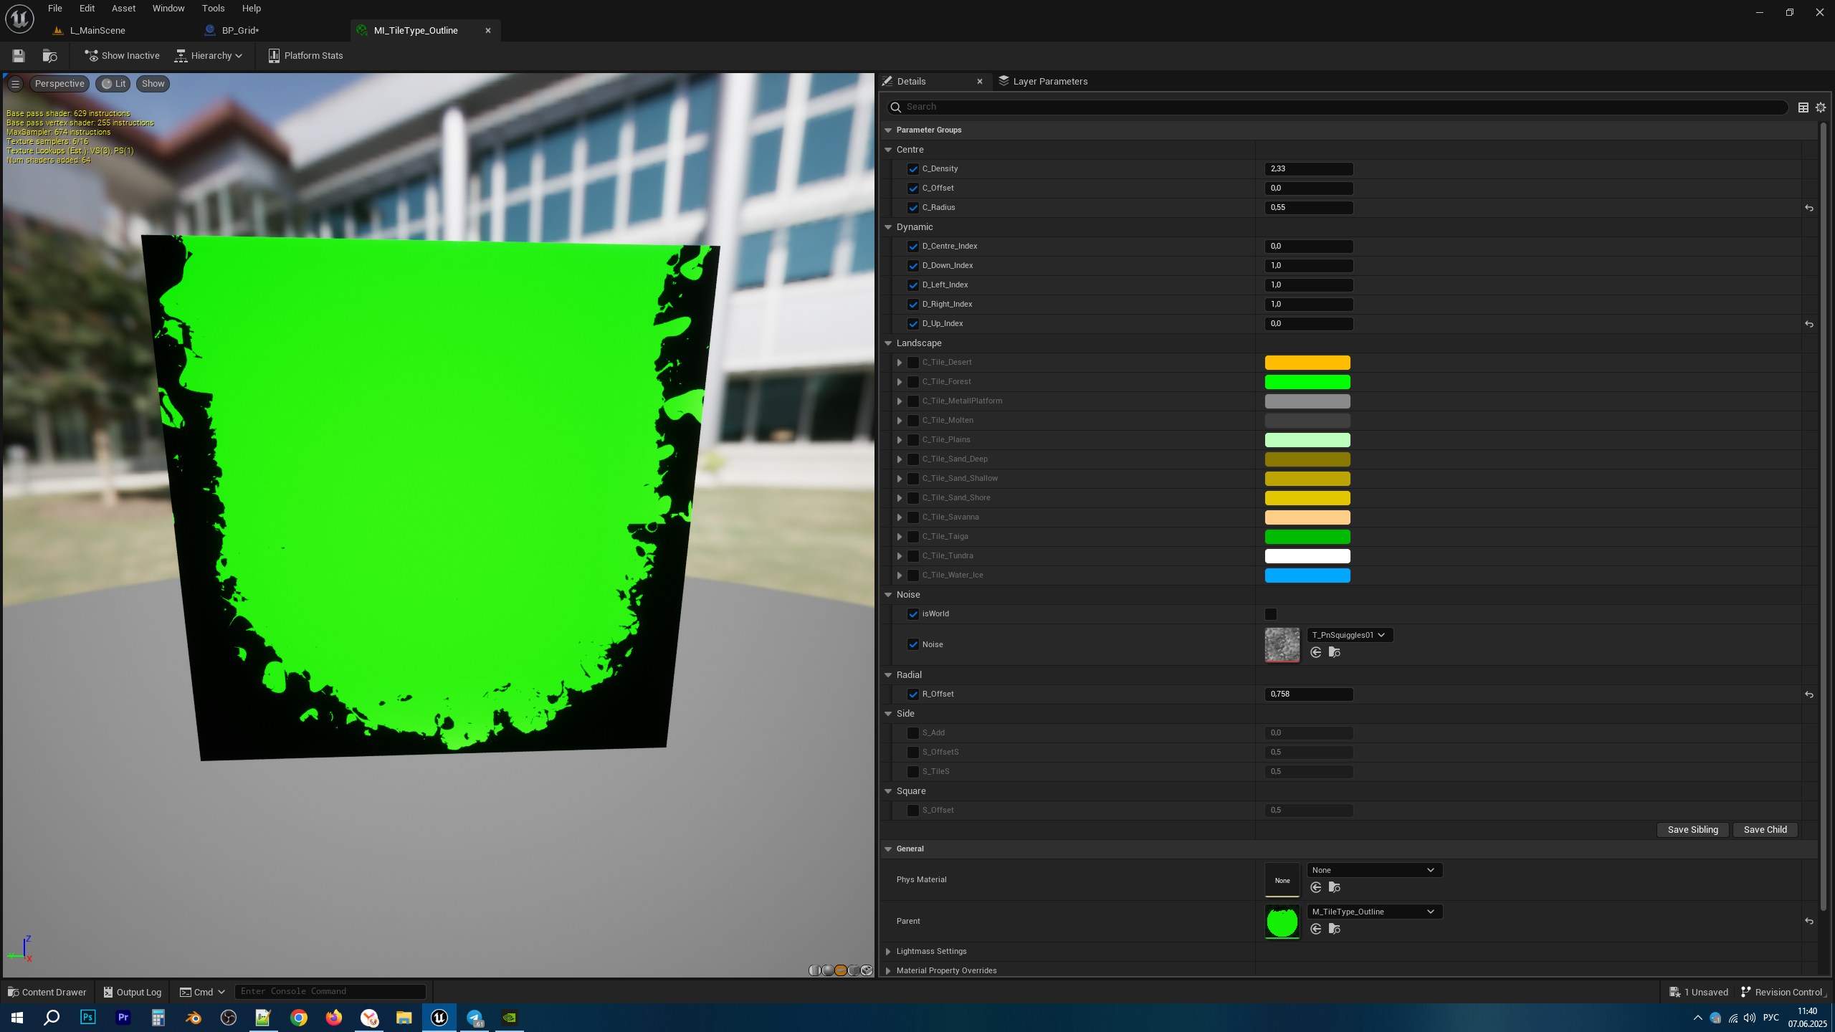
Task: Browse to Noise texture in Content Browser
Action: coord(1335,652)
